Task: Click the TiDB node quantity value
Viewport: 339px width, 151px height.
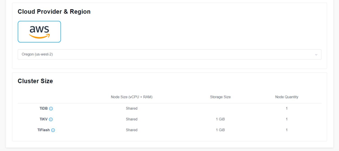Action: (287, 108)
